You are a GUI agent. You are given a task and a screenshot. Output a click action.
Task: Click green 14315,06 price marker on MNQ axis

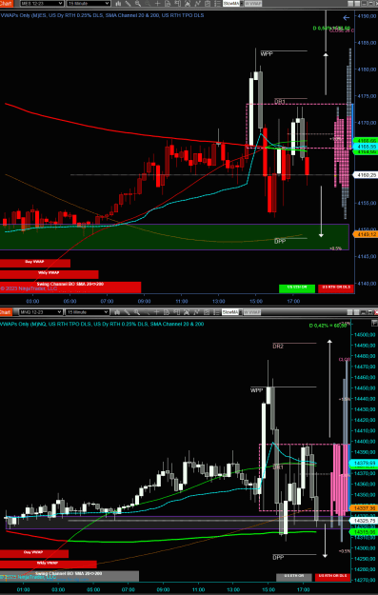[x=363, y=532]
